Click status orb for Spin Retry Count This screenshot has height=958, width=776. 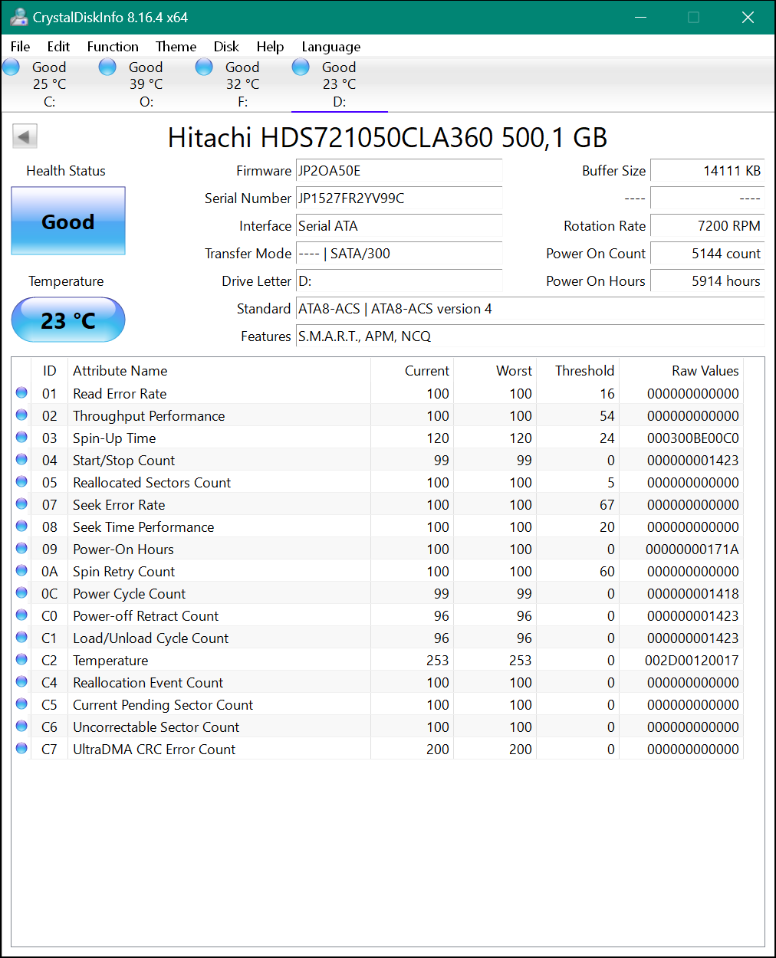[x=21, y=571]
